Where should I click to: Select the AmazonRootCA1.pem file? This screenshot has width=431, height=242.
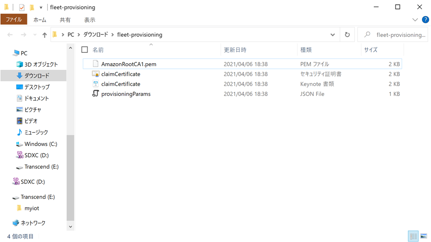coord(242,64)
